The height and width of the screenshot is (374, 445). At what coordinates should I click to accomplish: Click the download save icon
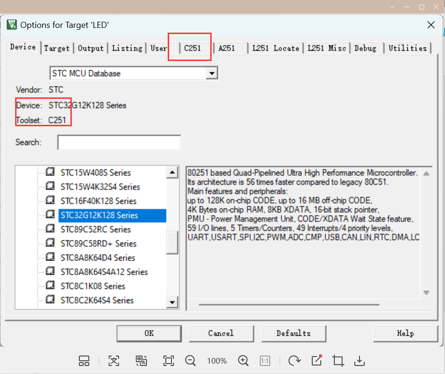[359, 361]
